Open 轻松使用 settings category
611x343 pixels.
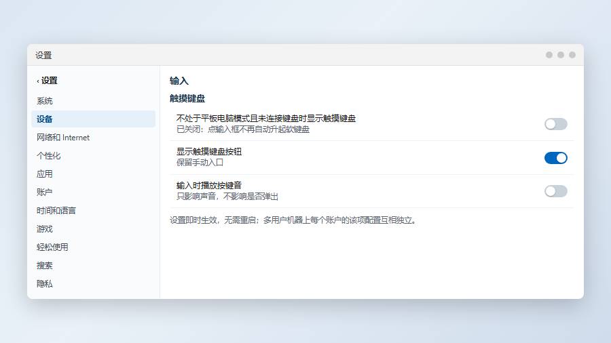coord(94,247)
